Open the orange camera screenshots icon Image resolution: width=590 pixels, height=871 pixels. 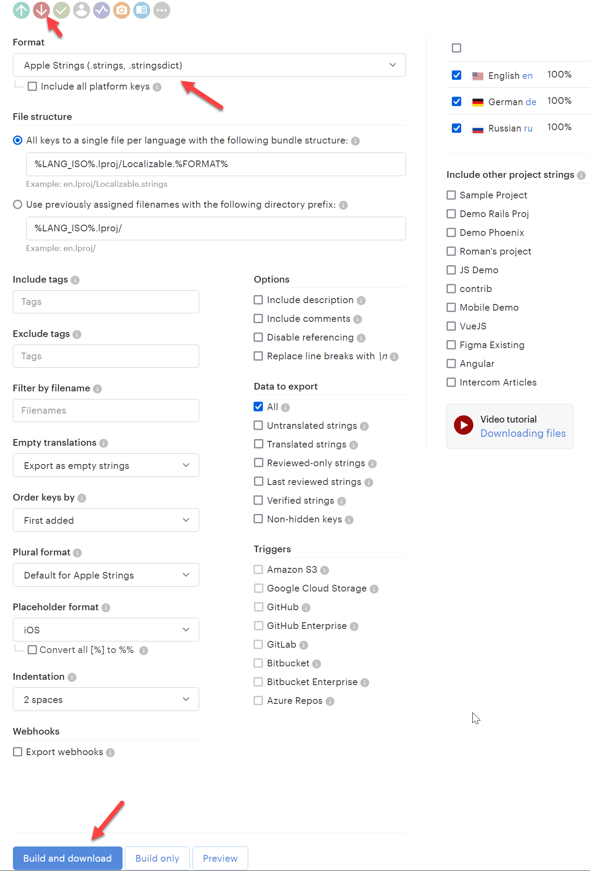[122, 10]
